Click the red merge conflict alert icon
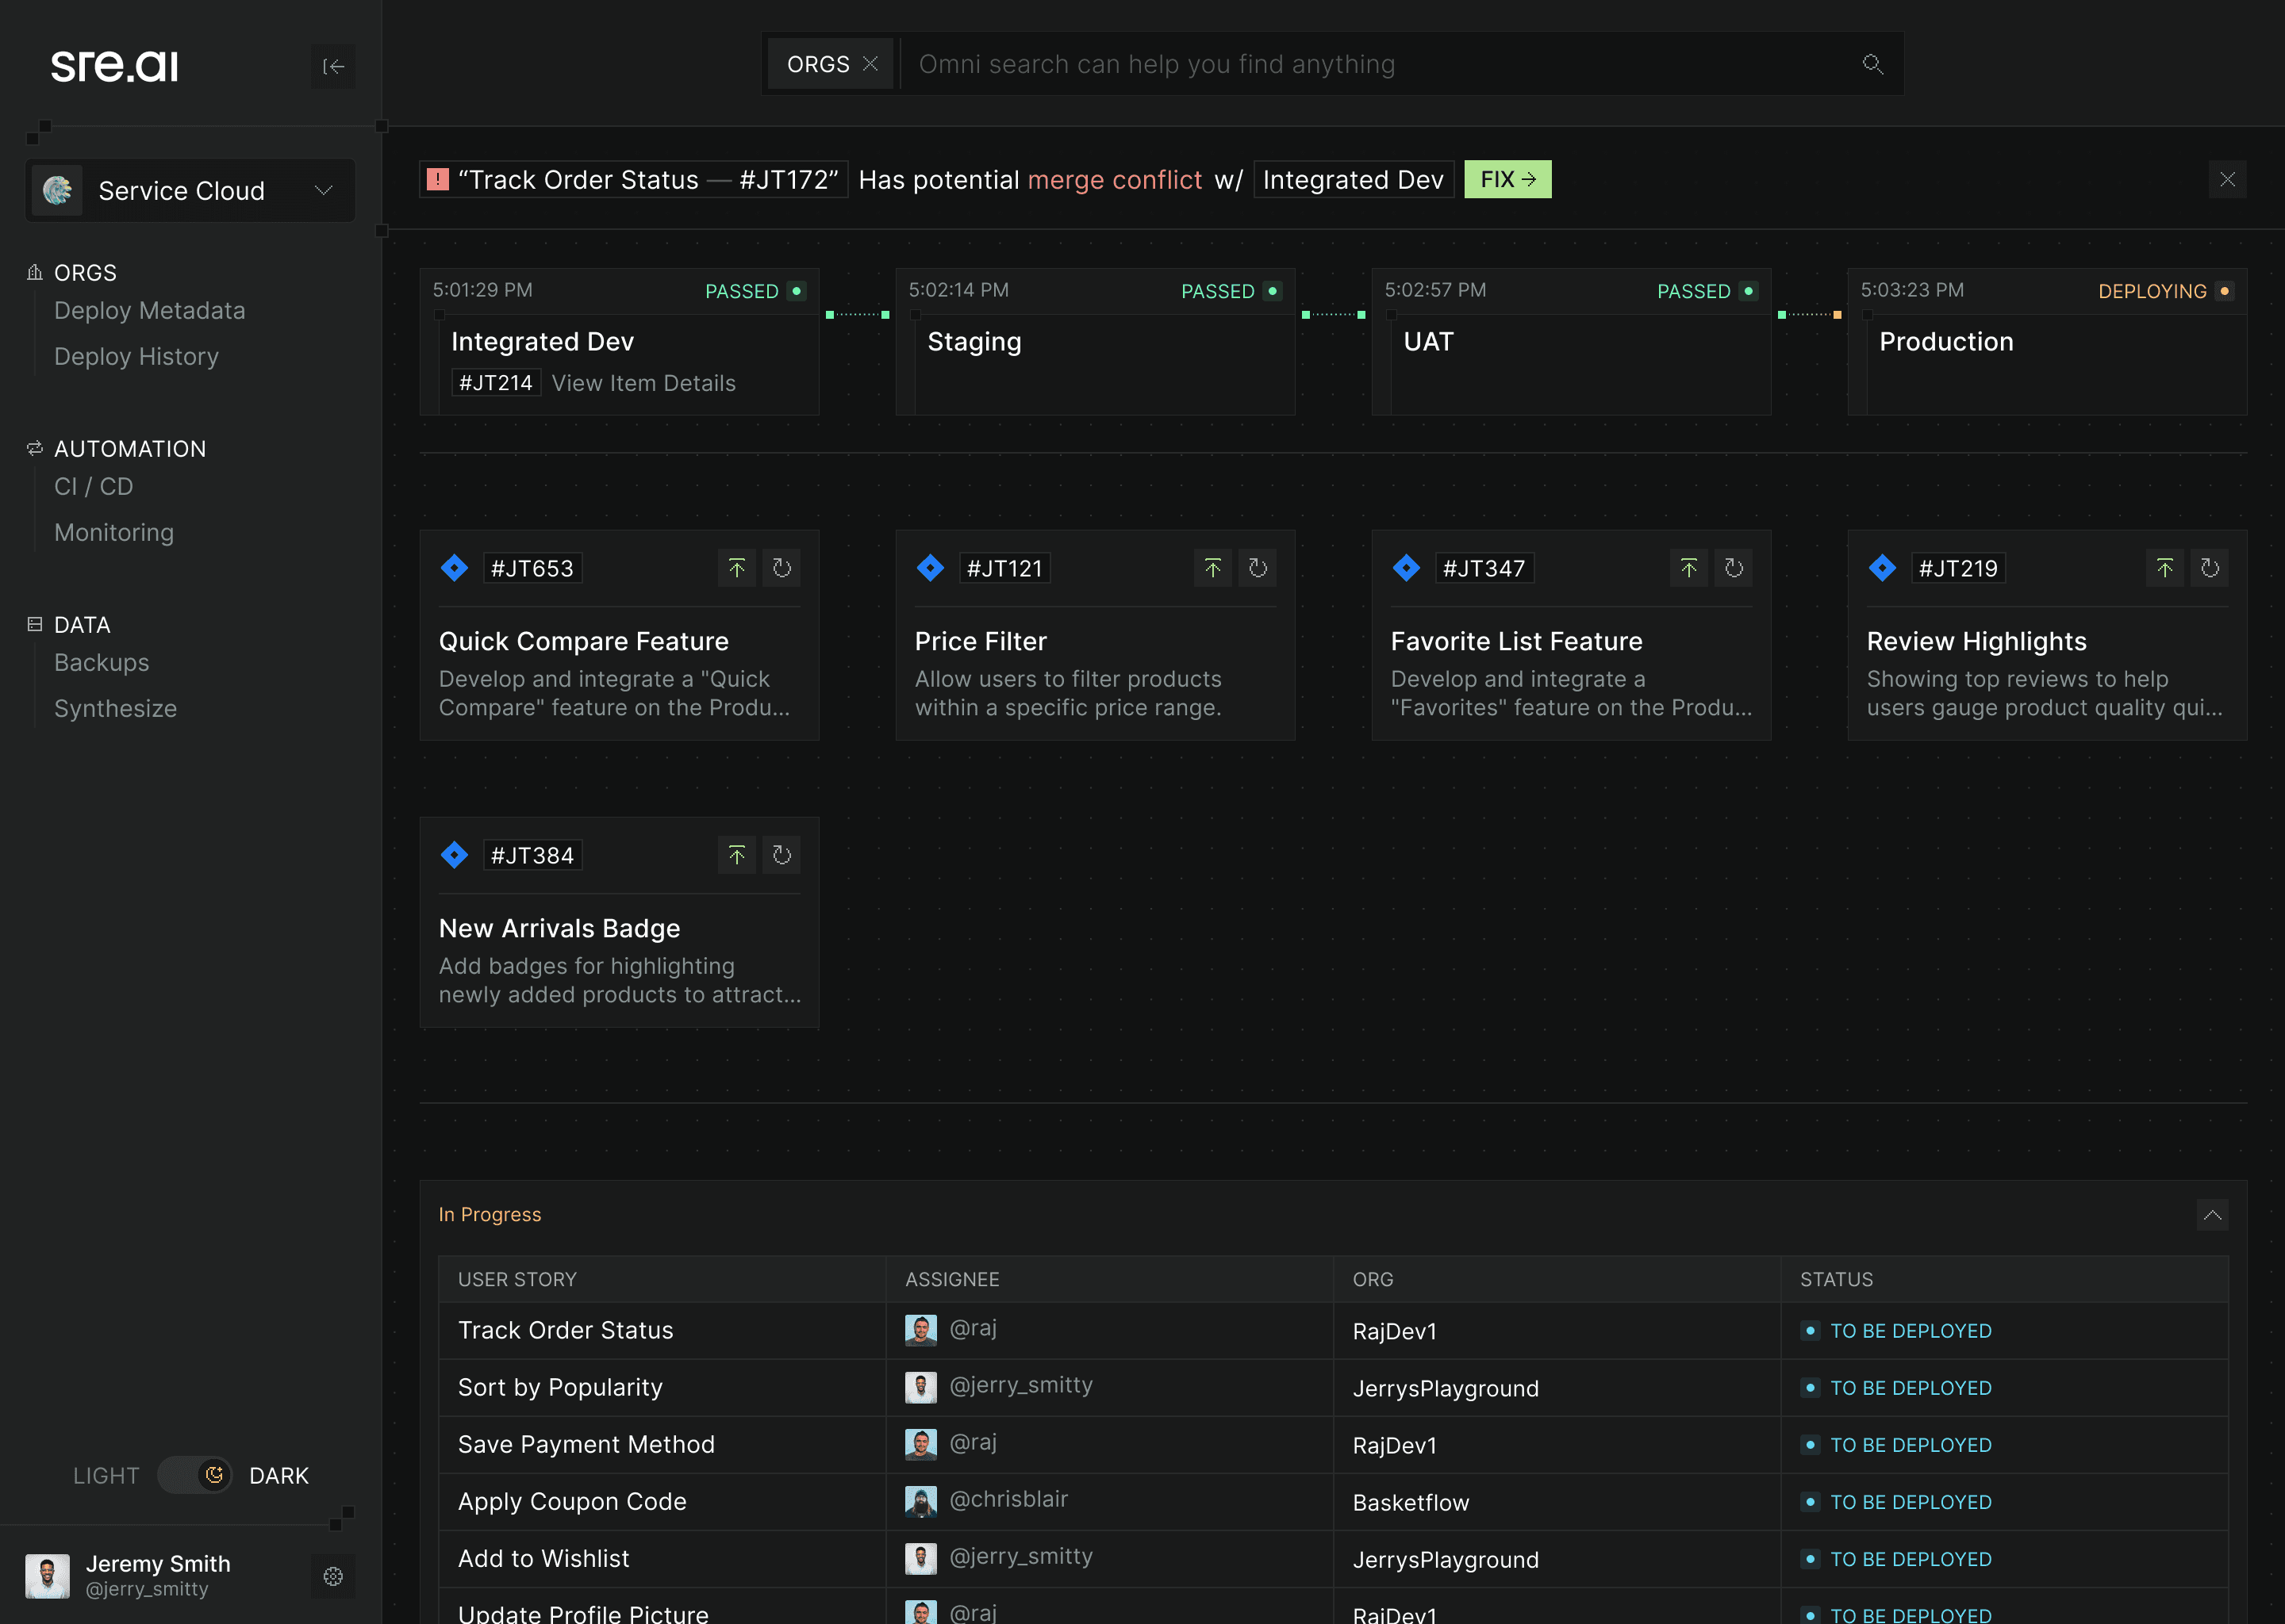This screenshot has width=2285, height=1624. pyautogui.click(x=437, y=180)
